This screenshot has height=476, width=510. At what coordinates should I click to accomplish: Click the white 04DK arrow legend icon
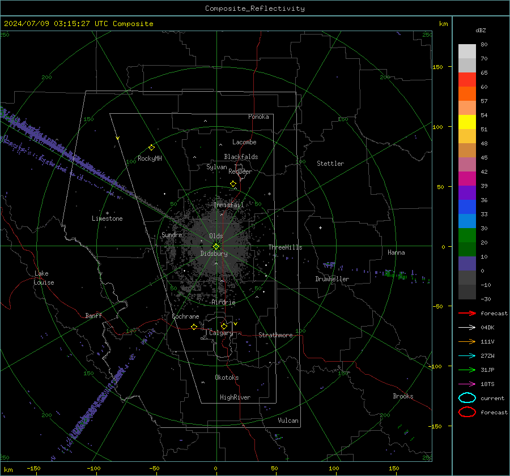[467, 328]
